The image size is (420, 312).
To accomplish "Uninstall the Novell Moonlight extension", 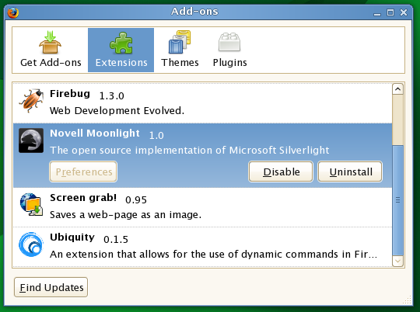I will (350, 172).
